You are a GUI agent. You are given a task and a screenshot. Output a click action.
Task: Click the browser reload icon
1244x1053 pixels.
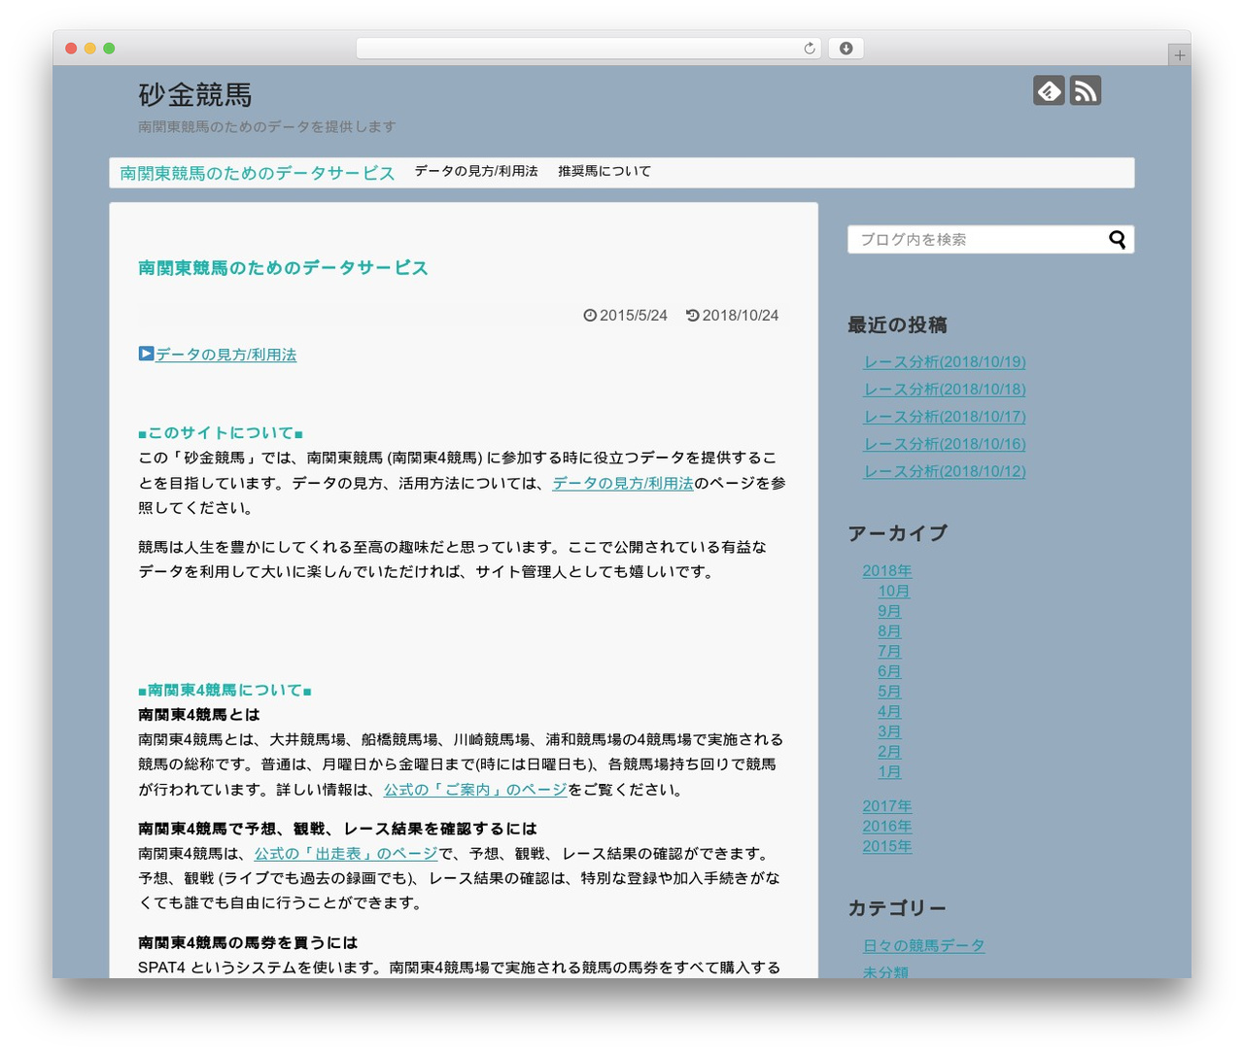[x=810, y=49]
